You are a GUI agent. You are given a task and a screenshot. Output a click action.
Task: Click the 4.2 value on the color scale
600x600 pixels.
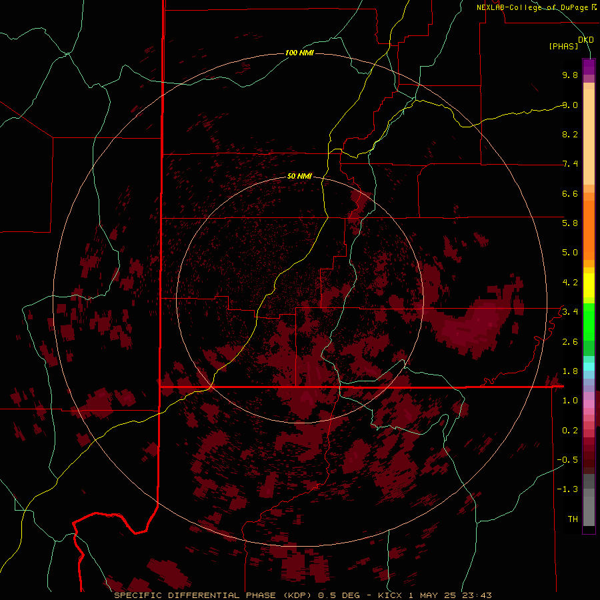coord(570,283)
